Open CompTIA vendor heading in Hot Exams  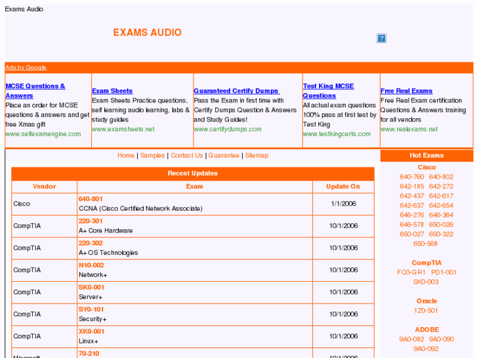coord(426,263)
